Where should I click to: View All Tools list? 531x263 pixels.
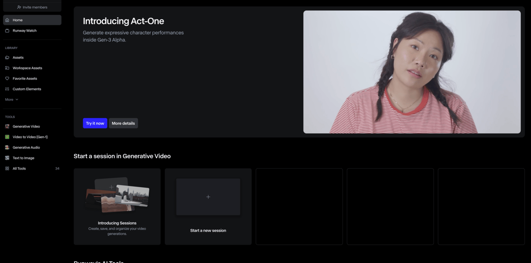(x=32, y=168)
